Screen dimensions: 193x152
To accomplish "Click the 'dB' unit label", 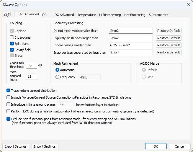I will click(x=40, y=65).
